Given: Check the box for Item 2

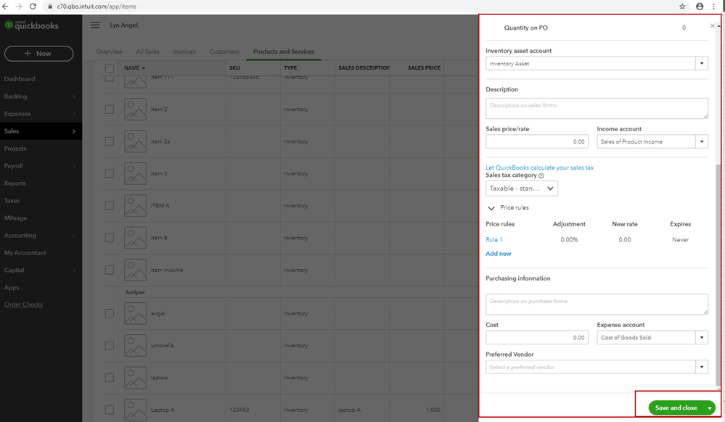Looking at the screenshot, I should (x=110, y=109).
